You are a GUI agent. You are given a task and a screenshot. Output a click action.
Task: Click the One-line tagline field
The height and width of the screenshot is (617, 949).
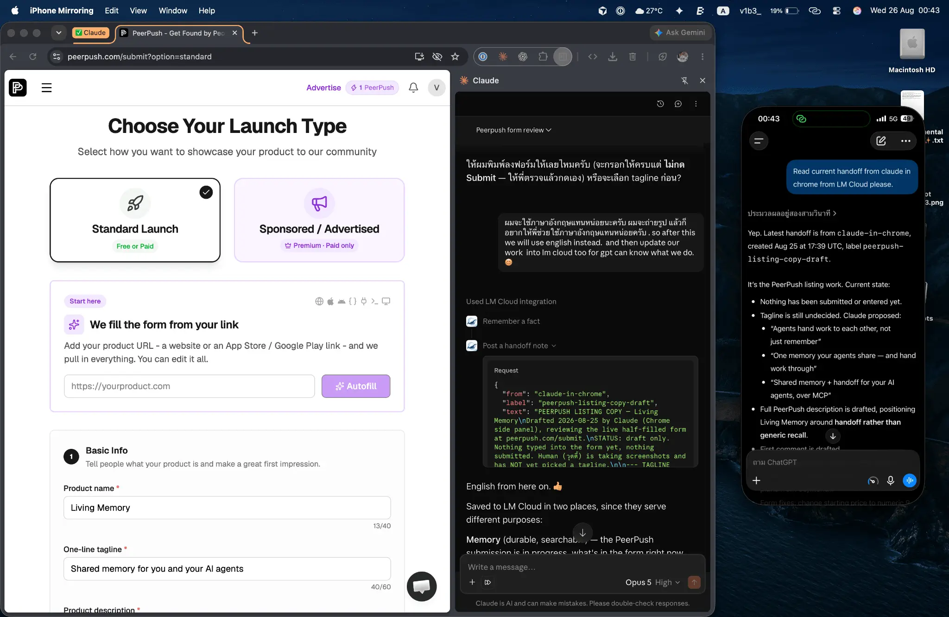pos(227,569)
